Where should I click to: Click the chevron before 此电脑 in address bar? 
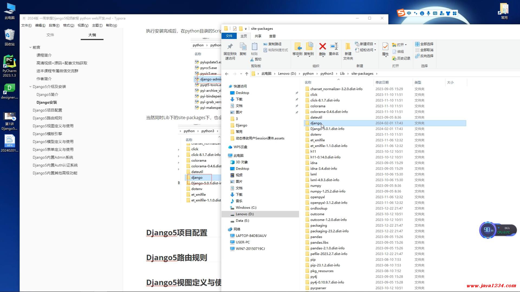tap(258, 74)
